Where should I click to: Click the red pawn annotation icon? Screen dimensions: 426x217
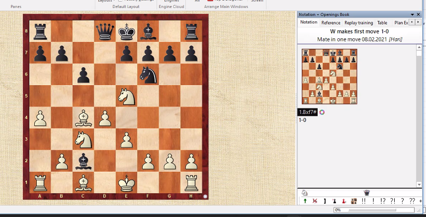pyautogui.click(x=343, y=201)
